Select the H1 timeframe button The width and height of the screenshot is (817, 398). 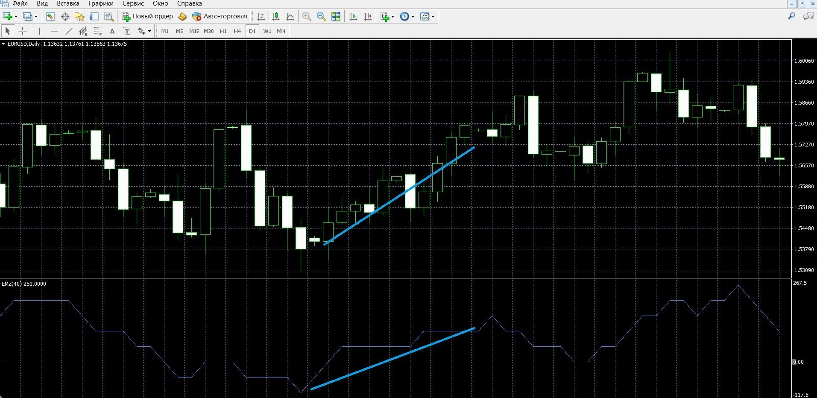click(x=223, y=31)
